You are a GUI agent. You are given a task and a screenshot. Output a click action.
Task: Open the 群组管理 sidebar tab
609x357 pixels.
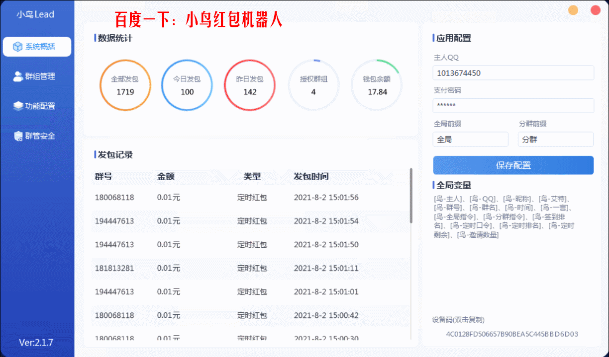(x=37, y=76)
